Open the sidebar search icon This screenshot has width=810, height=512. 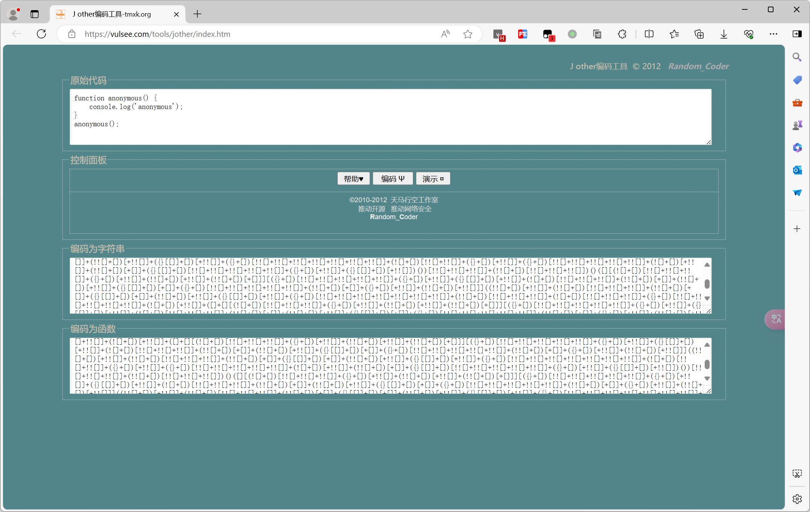[797, 57]
